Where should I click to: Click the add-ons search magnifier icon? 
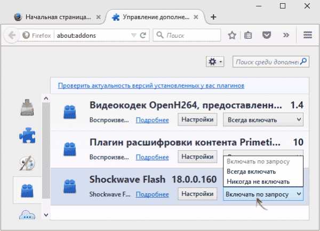[x=303, y=61]
